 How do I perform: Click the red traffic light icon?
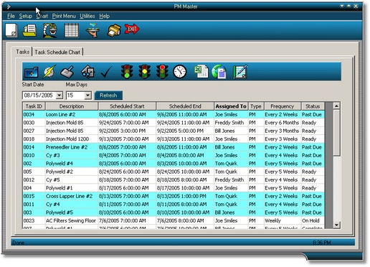(x=162, y=72)
